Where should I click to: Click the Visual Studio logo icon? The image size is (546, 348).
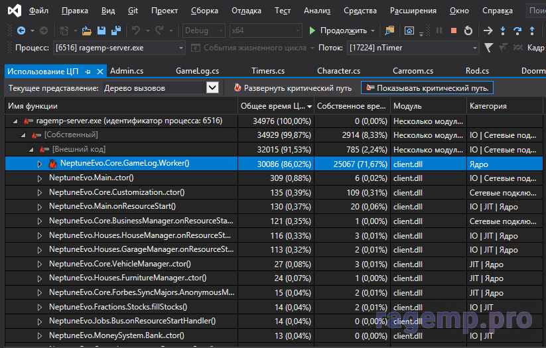click(15, 11)
